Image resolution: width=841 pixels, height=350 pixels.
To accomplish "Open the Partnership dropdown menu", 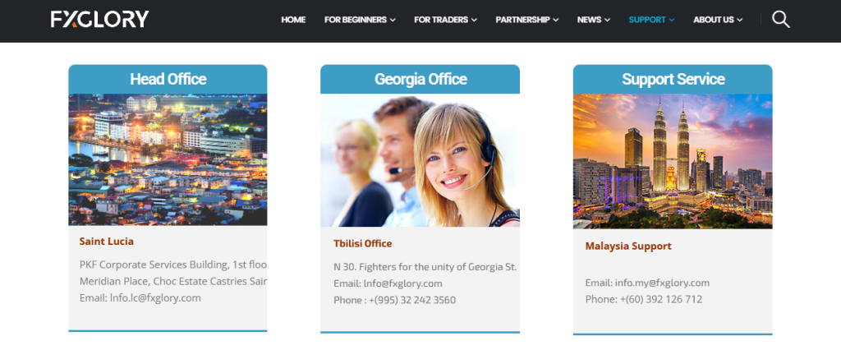I will (x=526, y=20).
